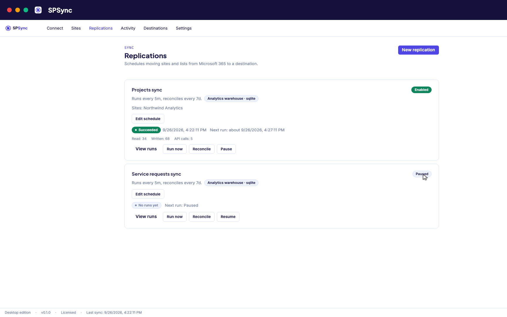Switch to the Activity tab
This screenshot has height=317, width=507.
click(128, 28)
